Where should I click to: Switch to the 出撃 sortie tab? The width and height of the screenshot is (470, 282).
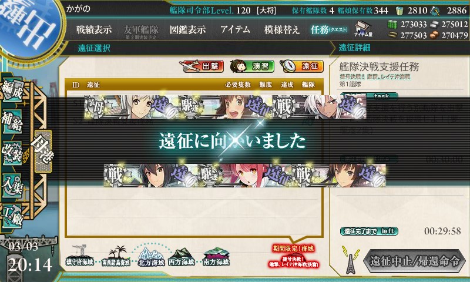point(202,66)
